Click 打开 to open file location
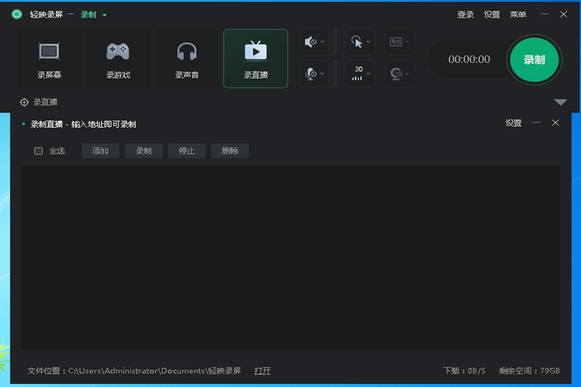Screen dimensions: 581x387 pos(262,371)
